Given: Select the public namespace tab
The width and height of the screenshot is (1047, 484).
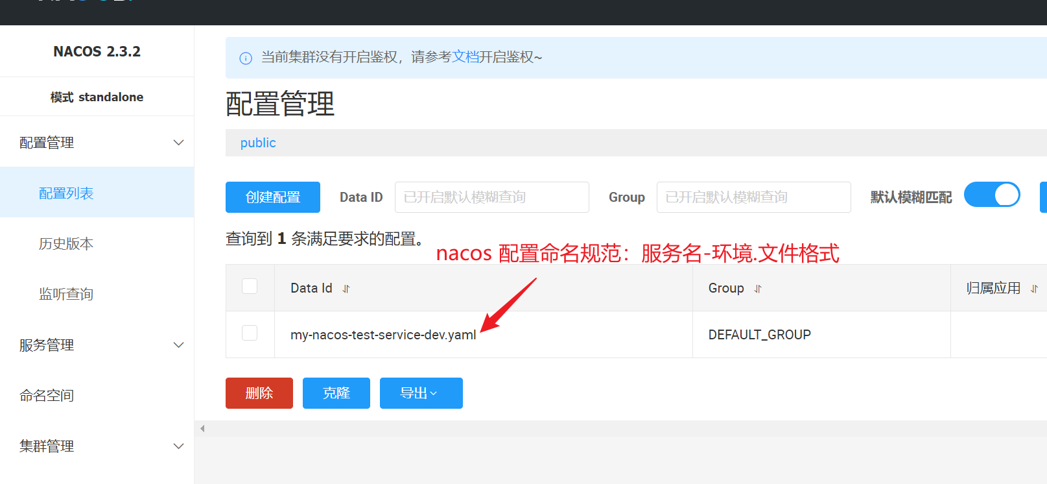Looking at the screenshot, I should click(x=258, y=143).
